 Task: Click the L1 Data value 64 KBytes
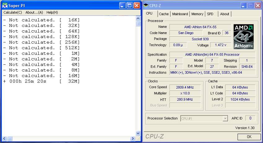240,87
